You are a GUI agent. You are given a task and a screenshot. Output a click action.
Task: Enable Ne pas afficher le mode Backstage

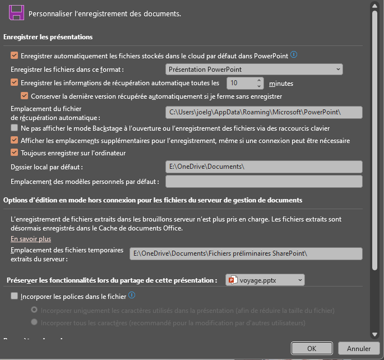[14, 128]
